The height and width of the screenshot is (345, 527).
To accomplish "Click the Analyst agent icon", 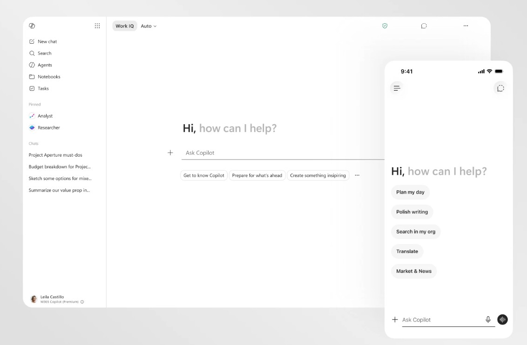I will click(x=32, y=116).
